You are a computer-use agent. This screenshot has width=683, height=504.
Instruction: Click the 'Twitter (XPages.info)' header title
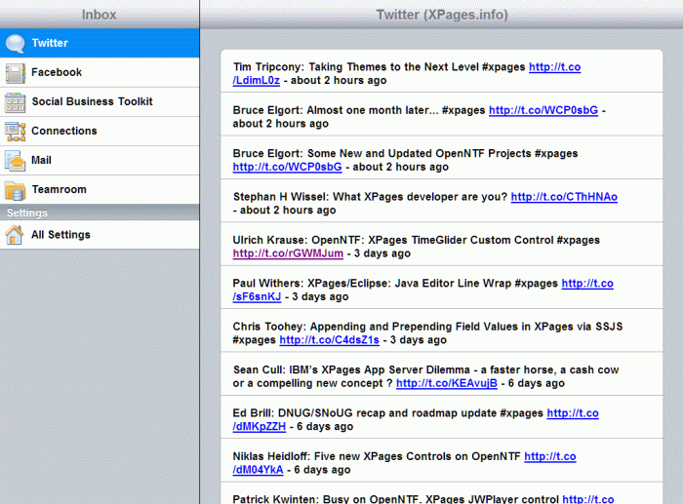click(442, 15)
